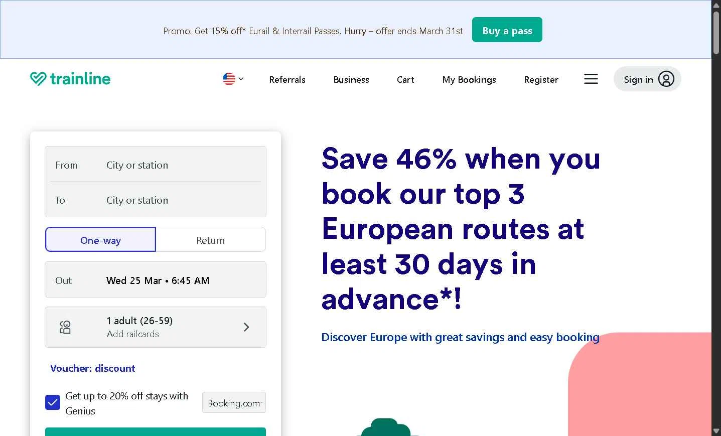The height and width of the screenshot is (436, 721).
Task: Click the user profile avatar icon
Action: point(666,79)
